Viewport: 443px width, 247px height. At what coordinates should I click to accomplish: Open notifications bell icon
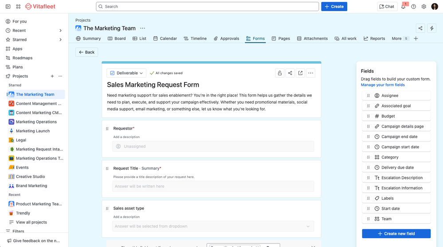coord(403,7)
